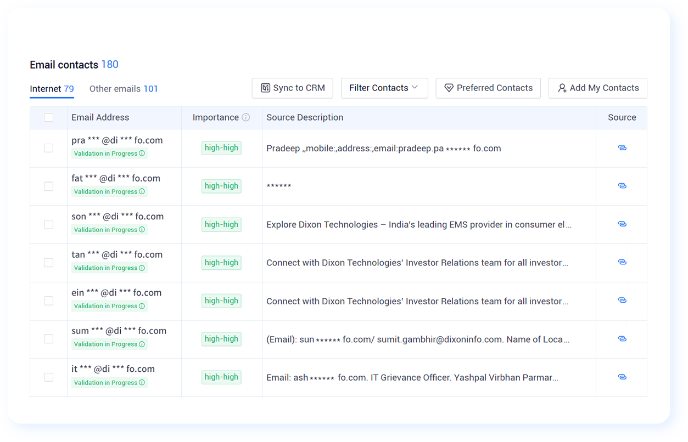This screenshot has height=442, width=688.
Task: Open source link for tan *** row
Action: pyautogui.click(x=622, y=262)
